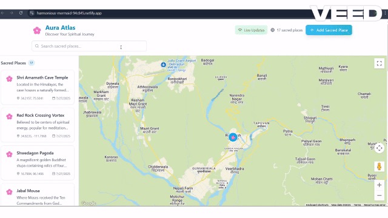388x218 pixels.
Task: Click the flower icon on Red Rock Crossing card
Action: click(10, 116)
